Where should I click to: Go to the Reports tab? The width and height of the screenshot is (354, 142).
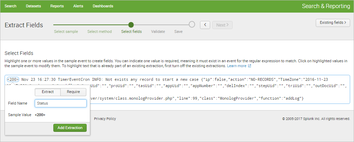[57, 6]
